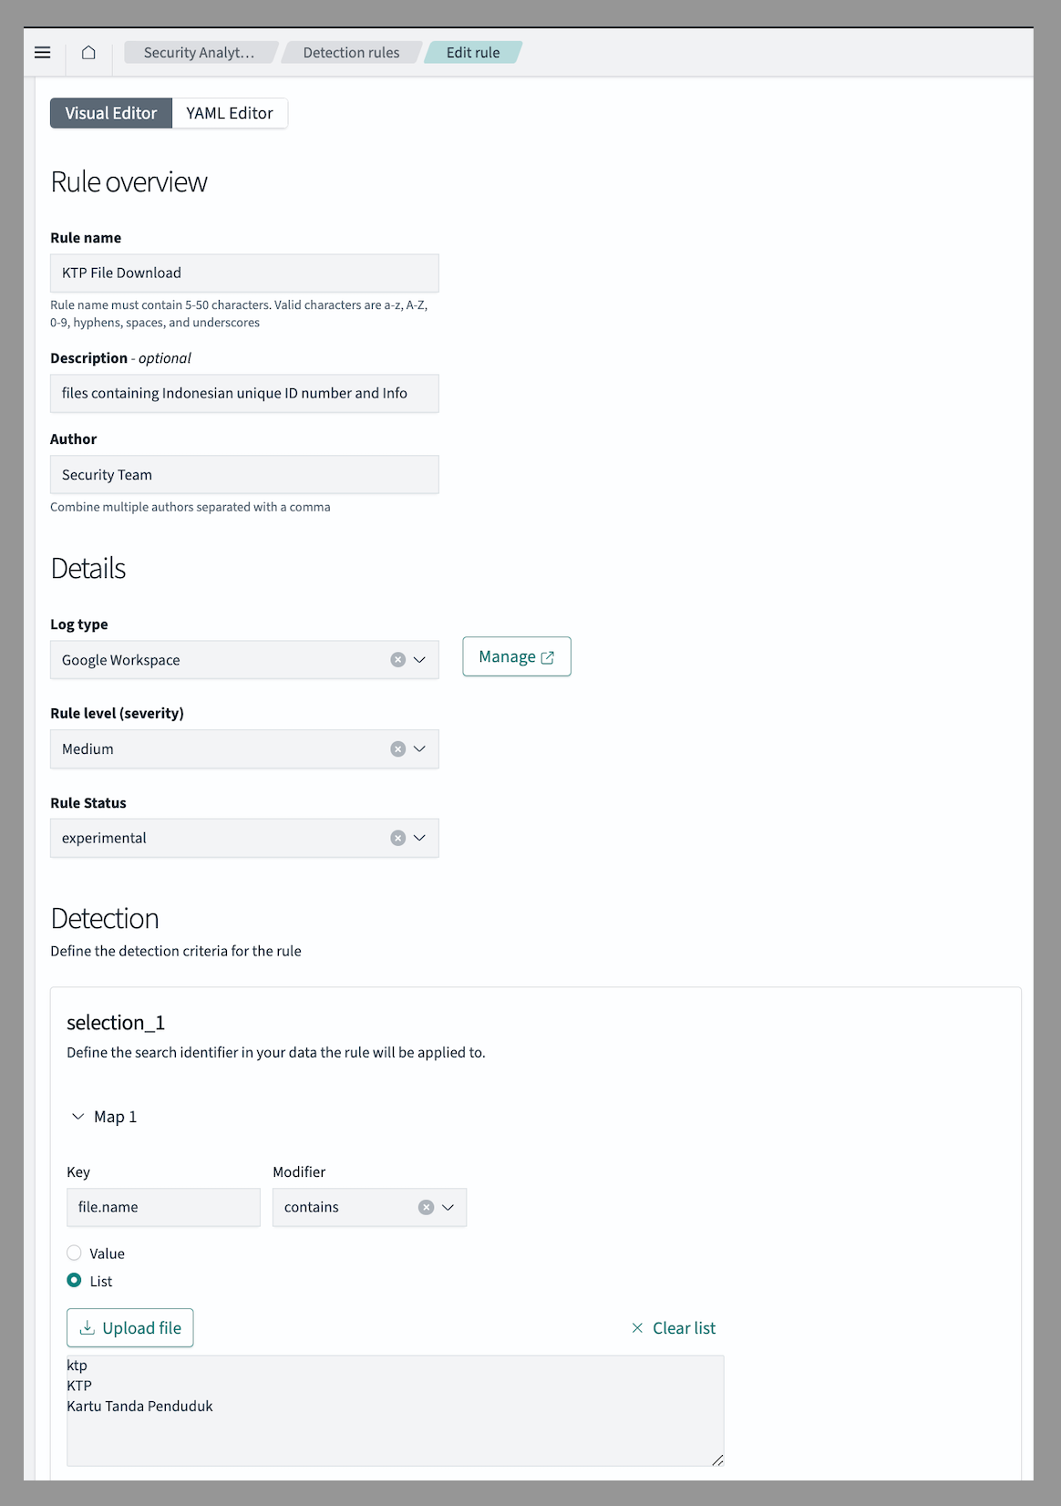The image size is (1061, 1506).
Task: Expand the Rule Status dropdown
Action: click(419, 839)
